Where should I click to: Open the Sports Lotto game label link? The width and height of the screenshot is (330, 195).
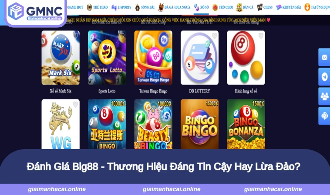coord(107,91)
